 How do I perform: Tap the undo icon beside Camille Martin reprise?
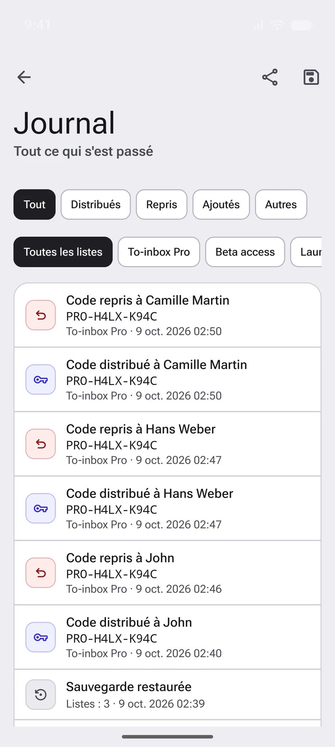pyautogui.click(x=41, y=315)
